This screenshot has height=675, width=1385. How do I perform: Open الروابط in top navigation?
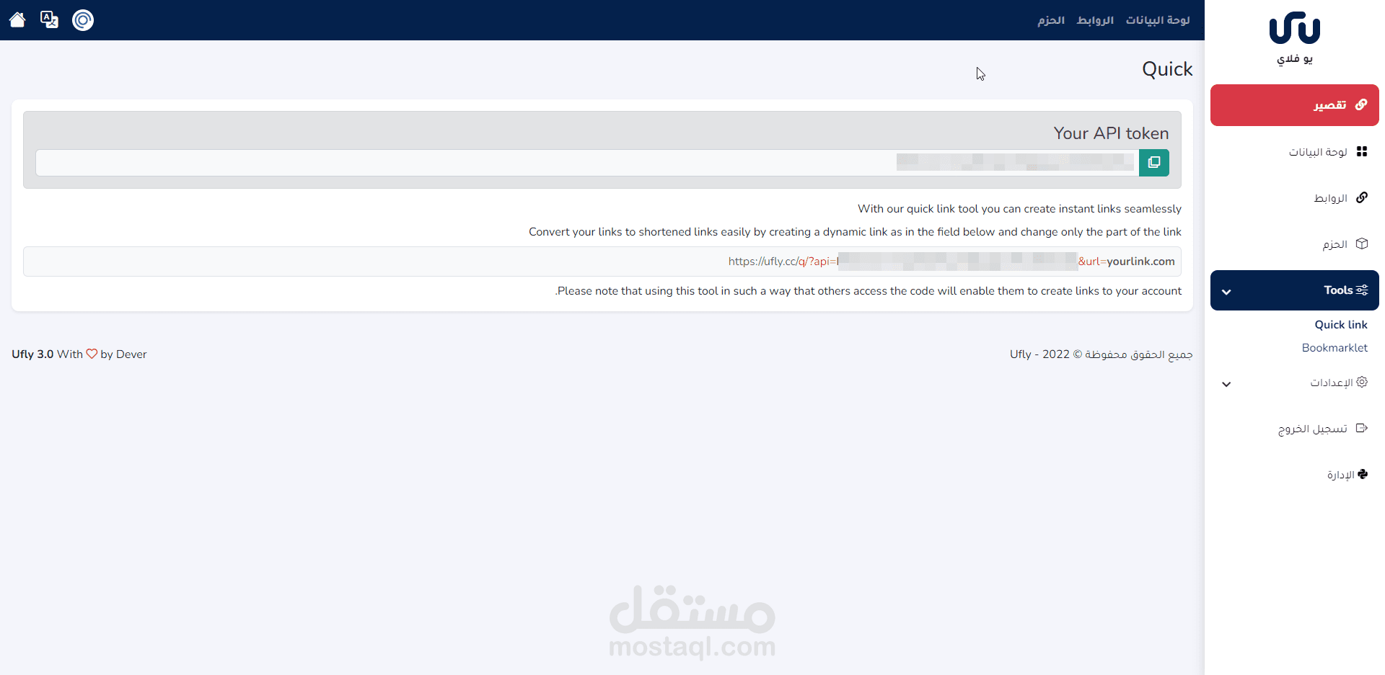pyautogui.click(x=1095, y=20)
